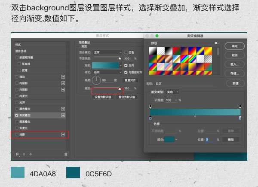Click the angle dial control
Screen dimensions: 258x187
96,80
